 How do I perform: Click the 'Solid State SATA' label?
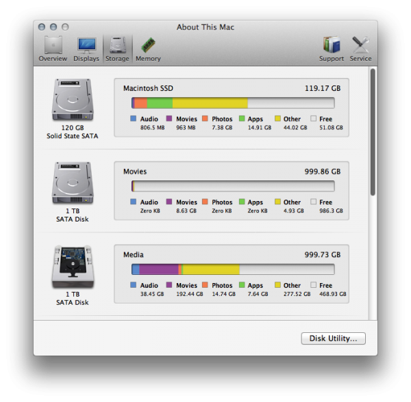[73, 136]
